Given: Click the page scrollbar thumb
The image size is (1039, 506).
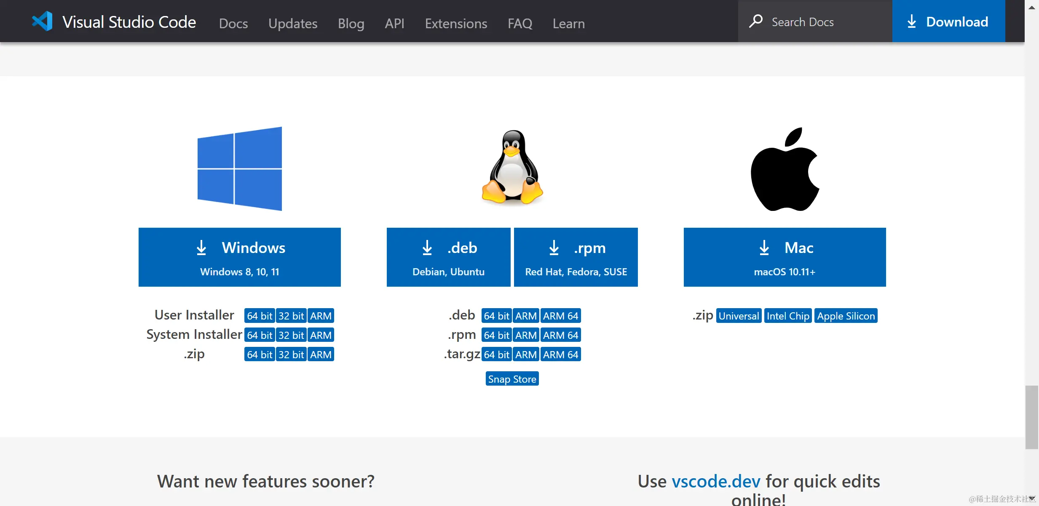Looking at the screenshot, I should [1032, 417].
